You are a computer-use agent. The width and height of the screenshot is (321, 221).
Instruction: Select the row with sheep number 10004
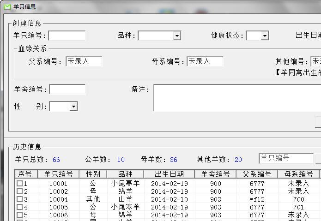tap(58, 199)
